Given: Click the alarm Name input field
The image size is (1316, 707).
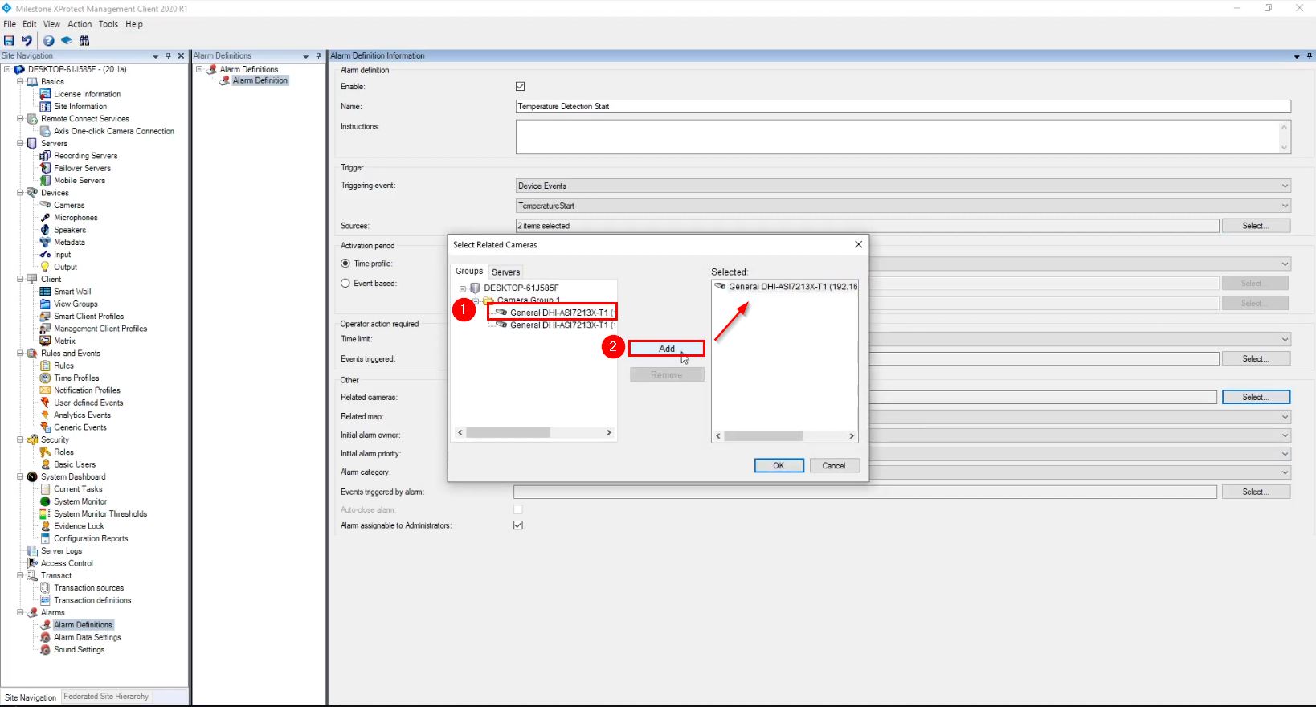Looking at the screenshot, I should click(x=903, y=106).
